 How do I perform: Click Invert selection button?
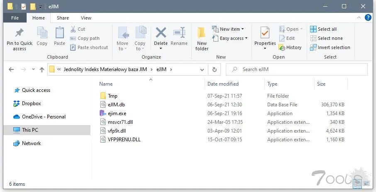[x=330, y=47]
